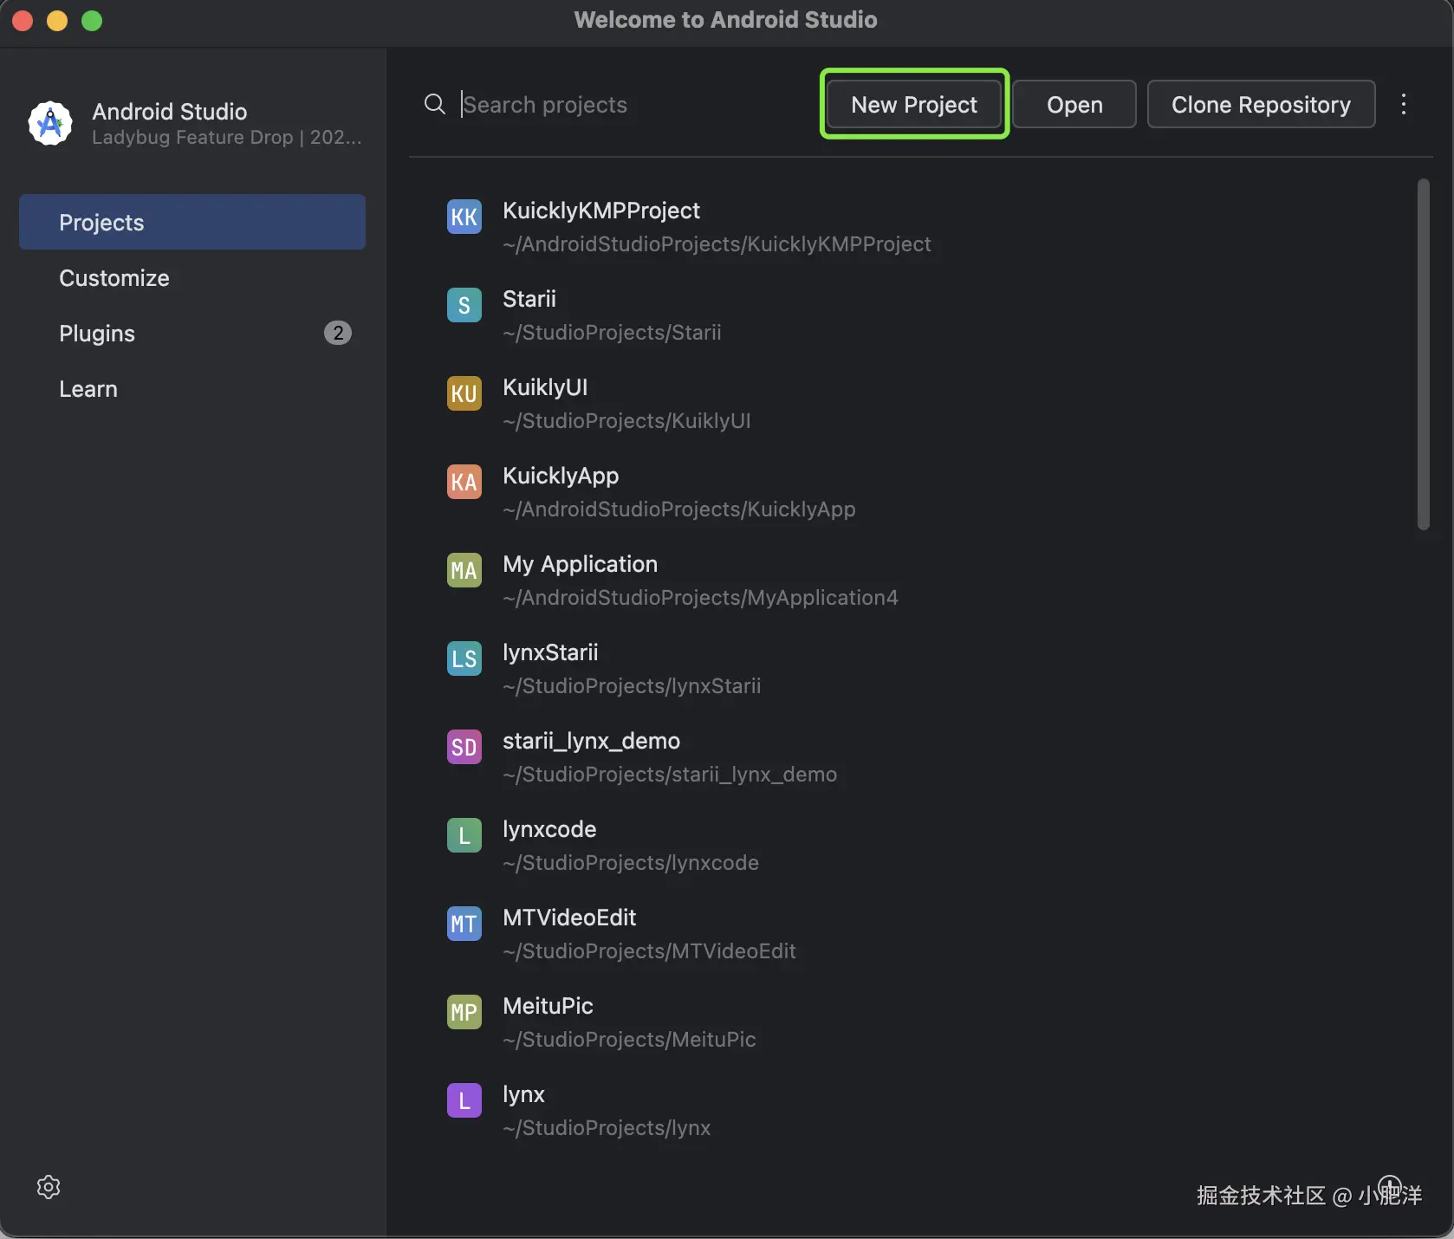Click the New Project button
Viewport: 1454px width, 1239px height.
tap(914, 105)
